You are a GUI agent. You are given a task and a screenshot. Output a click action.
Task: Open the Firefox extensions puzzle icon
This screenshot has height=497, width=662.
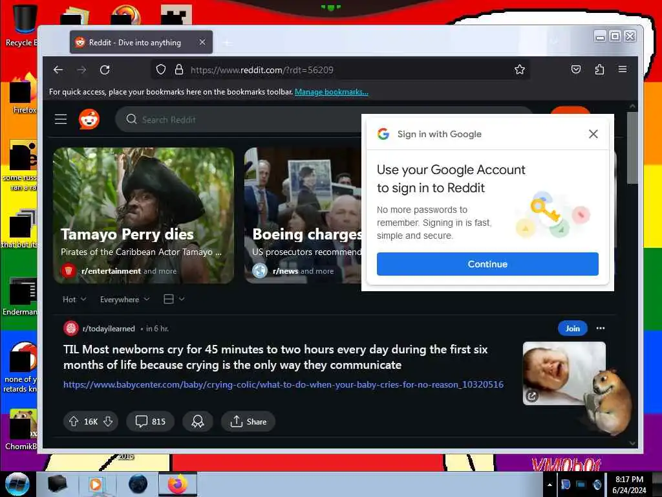tap(599, 69)
